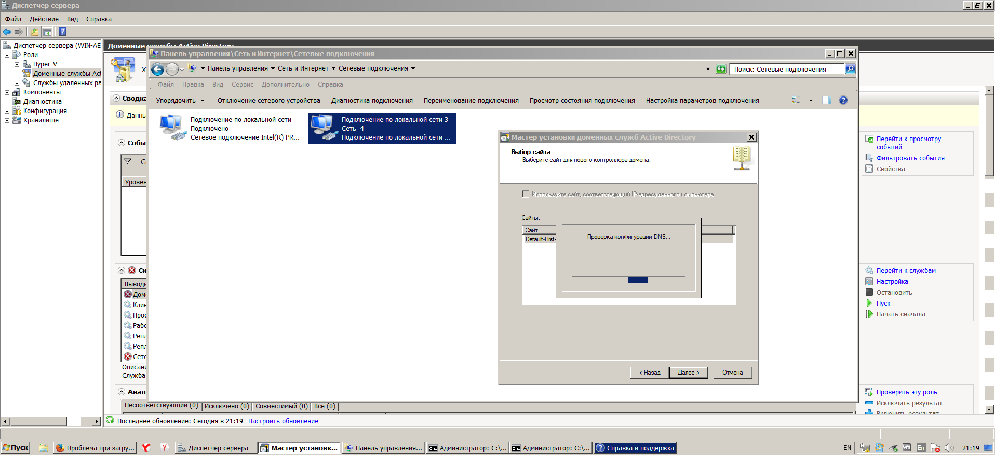This screenshot has height=455, width=995.
Task: Click the volume speaker tray icon
Action: pyautogui.click(x=949, y=448)
